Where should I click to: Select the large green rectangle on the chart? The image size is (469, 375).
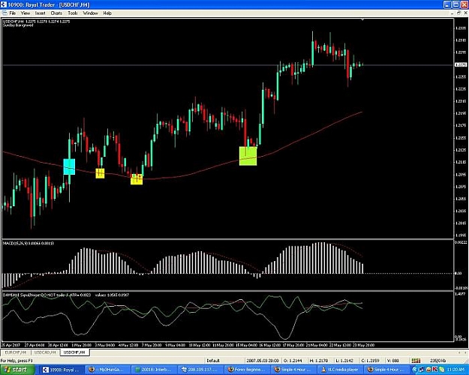tap(248, 156)
